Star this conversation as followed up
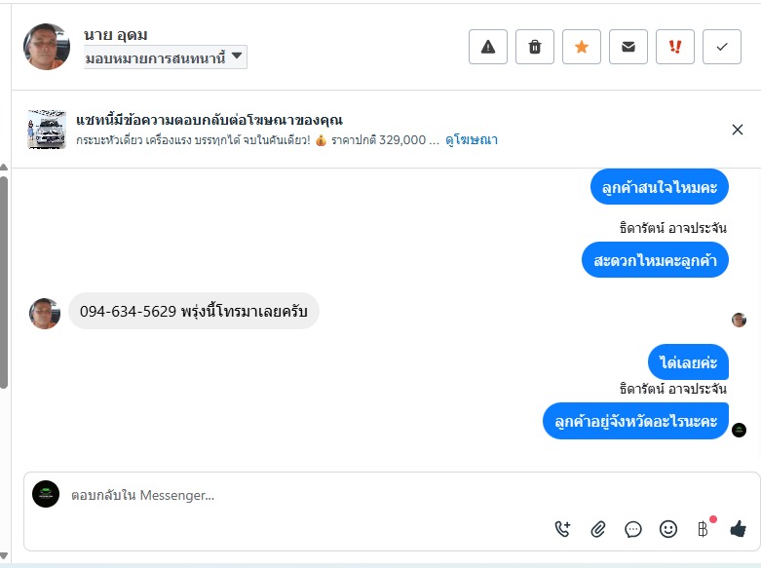Screen dimensions: 761x568 (582, 47)
